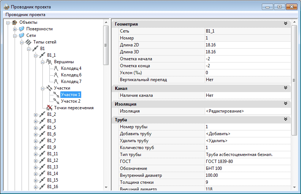This screenshot has height=194, width=301.
Task: Expand the Поверхности node
Action: [x=15, y=29]
